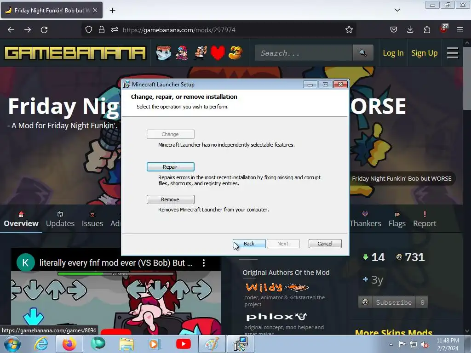Show hidden system tray icons

(x=391, y=344)
